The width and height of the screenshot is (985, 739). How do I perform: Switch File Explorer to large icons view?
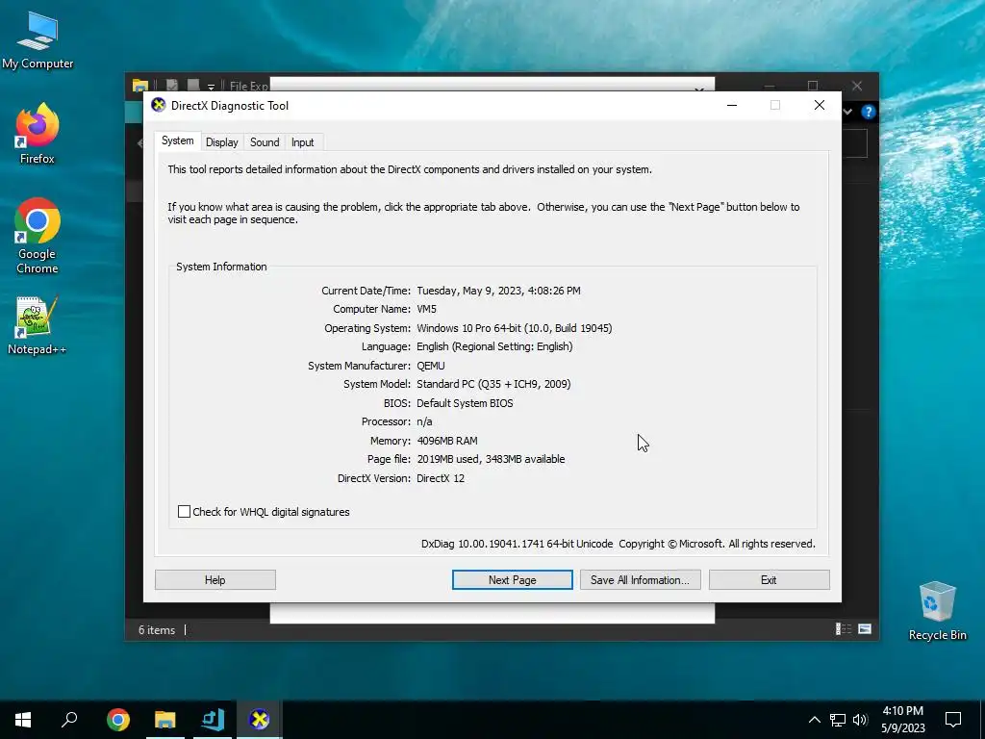[x=865, y=629]
